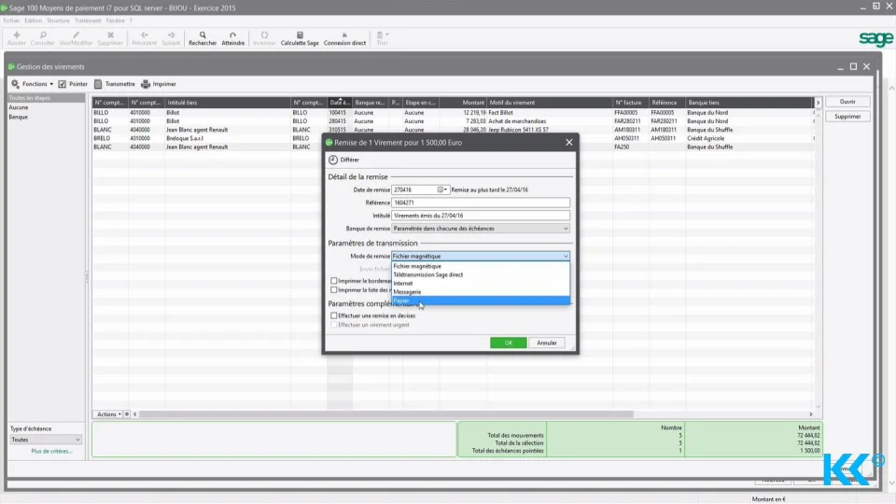Click the Voir/Modifier pencil icon
Screen dimensions: 896x504
tap(76, 38)
